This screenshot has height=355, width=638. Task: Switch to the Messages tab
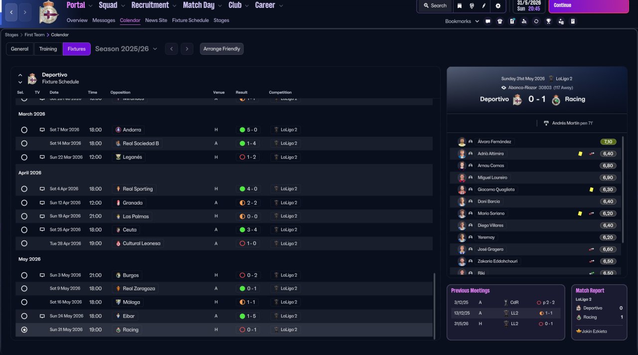104,20
